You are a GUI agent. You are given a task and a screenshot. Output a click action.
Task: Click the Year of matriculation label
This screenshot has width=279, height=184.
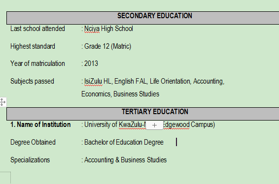[37, 63]
